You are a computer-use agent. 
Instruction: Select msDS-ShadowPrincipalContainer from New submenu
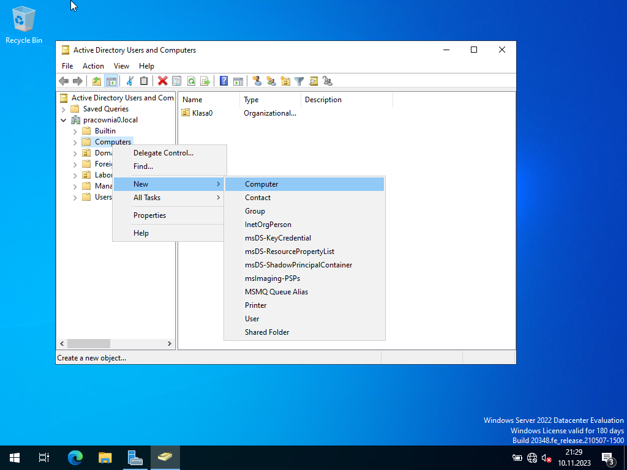click(304, 265)
